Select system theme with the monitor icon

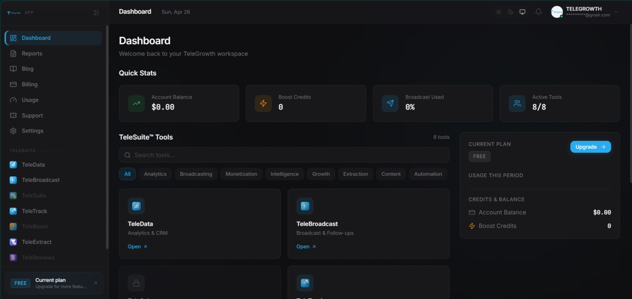(522, 12)
